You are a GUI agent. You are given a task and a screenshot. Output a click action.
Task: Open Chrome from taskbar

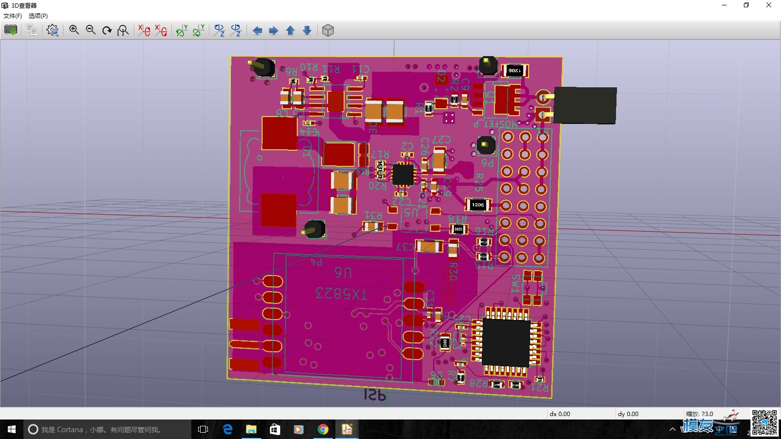323,429
